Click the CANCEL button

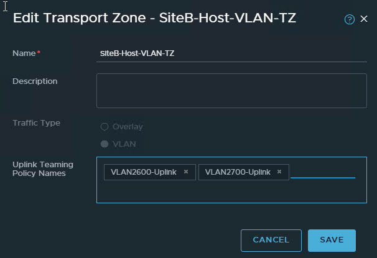pyautogui.click(x=271, y=240)
